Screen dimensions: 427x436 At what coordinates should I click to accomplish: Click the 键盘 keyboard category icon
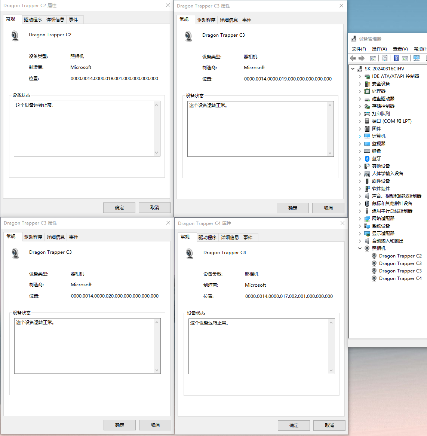click(367, 151)
